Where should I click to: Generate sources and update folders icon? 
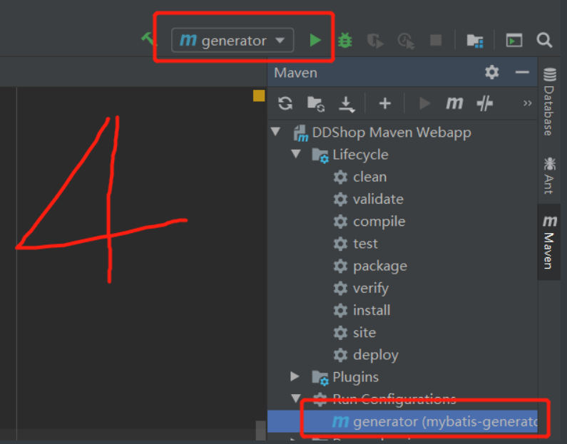click(x=316, y=103)
